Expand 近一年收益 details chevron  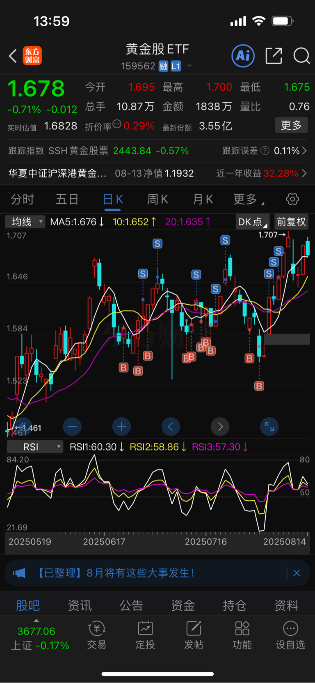(304, 173)
